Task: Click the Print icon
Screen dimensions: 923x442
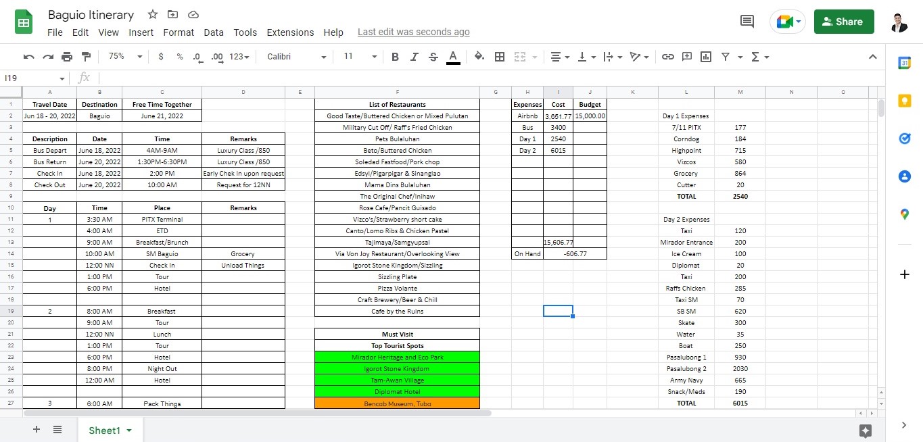Action: point(67,57)
